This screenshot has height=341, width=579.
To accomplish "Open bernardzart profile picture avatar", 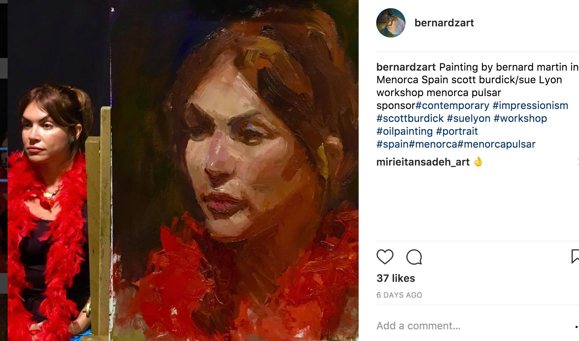I will point(391,23).
